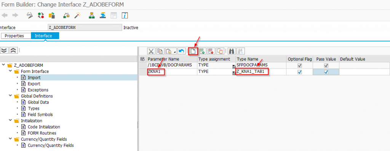This screenshot has height=151, width=390.
Task: Click the Interface name field Z_ADOBEFORM
Action: click(x=85, y=28)
